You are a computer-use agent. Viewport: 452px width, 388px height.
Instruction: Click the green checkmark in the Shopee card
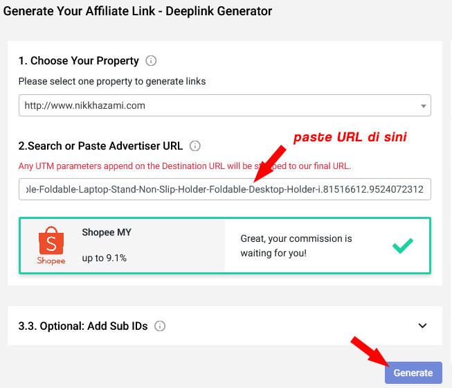click(x=403, y=245)
